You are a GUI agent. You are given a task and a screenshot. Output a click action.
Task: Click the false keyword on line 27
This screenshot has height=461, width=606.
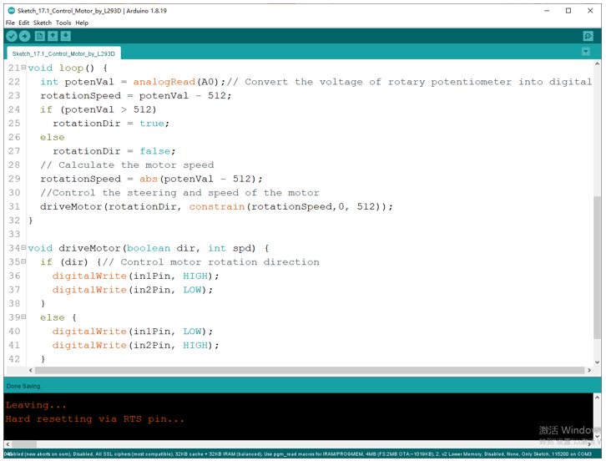154,151
